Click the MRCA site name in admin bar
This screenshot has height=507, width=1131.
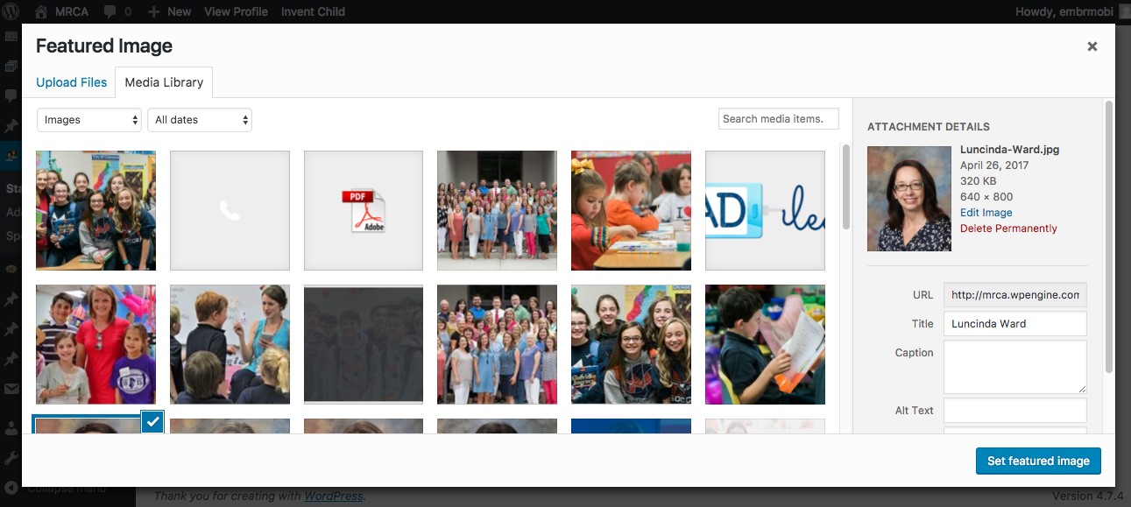coord(72,11)
